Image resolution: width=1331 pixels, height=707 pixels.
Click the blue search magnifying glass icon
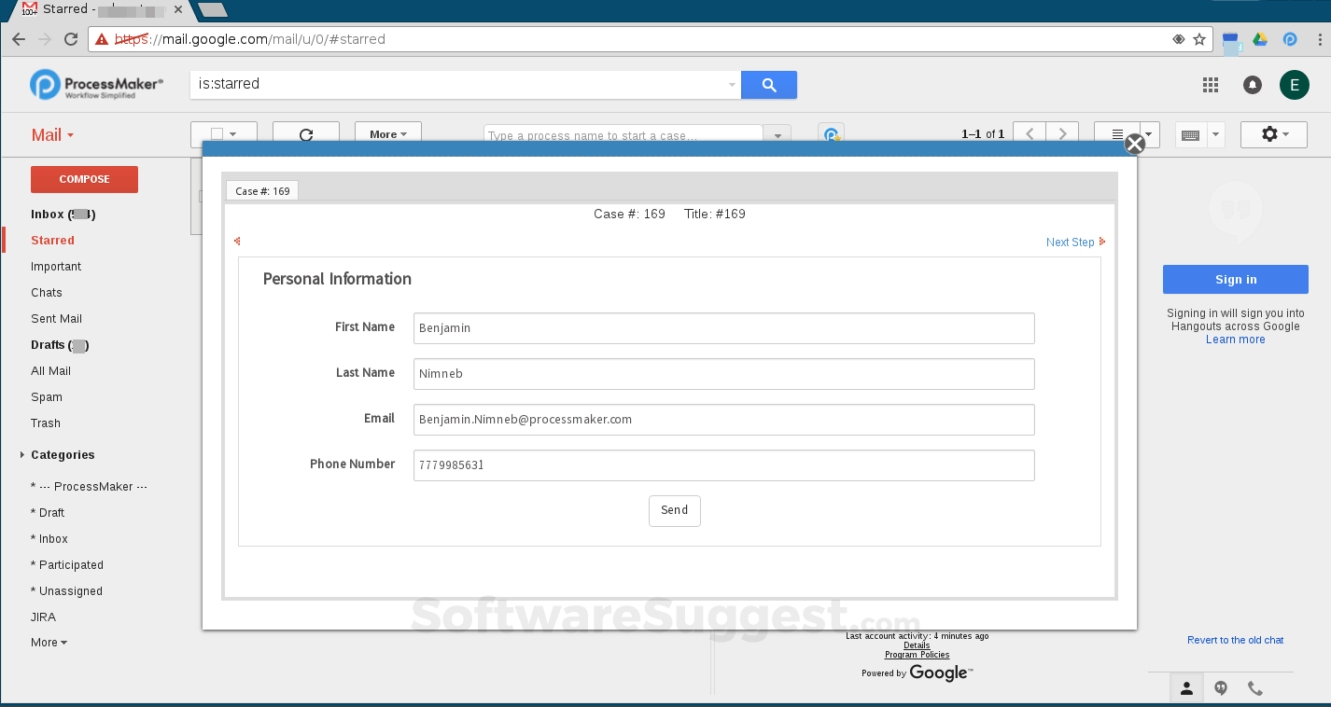[x=768, y=84]
